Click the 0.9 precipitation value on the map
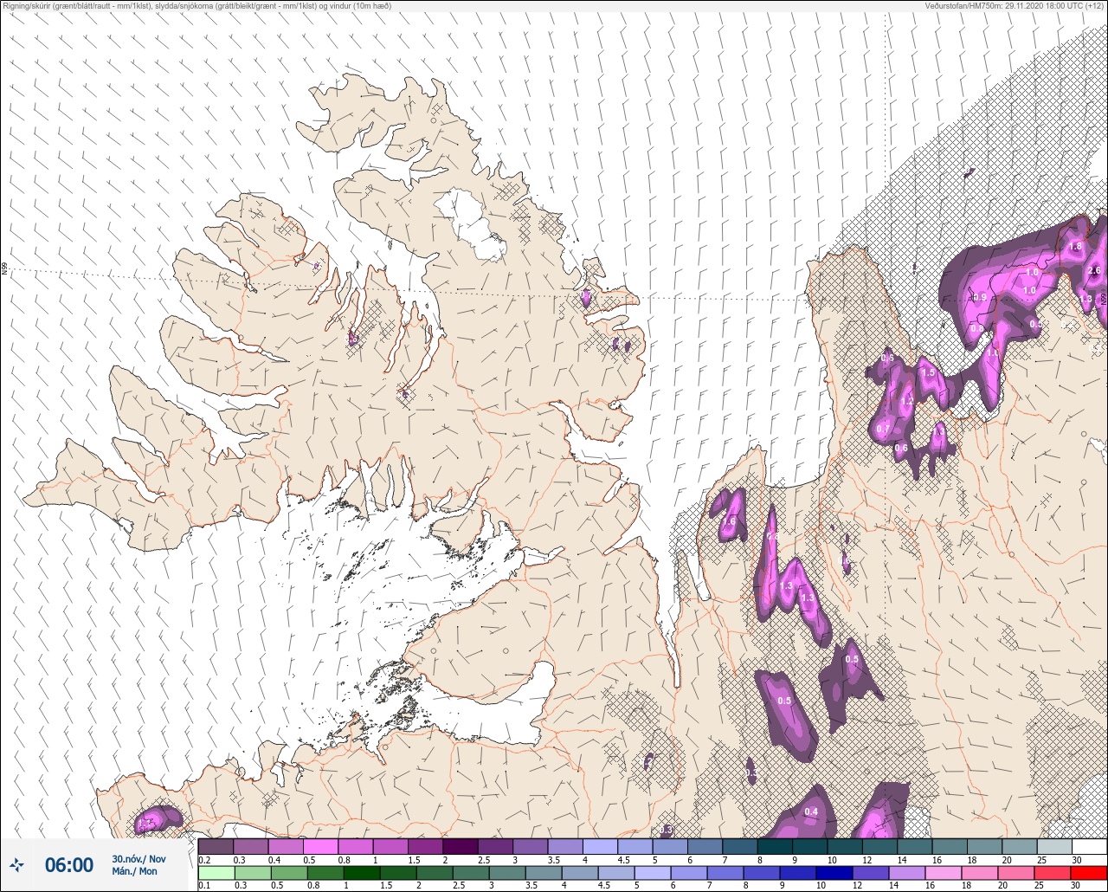This screenshot has height=892, width=1108. coord(980,298)
